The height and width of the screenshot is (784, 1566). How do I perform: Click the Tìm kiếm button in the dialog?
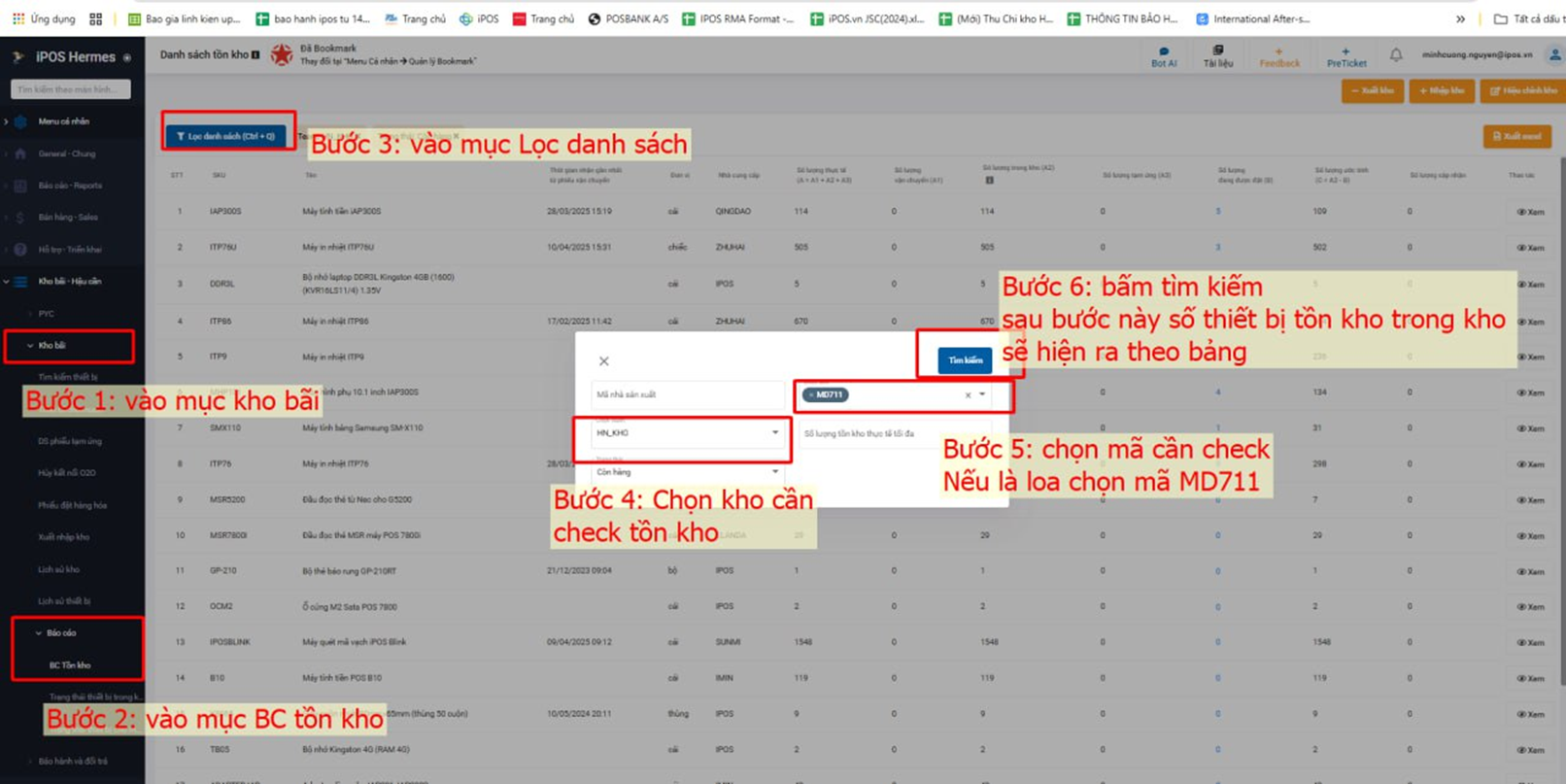click(x=965, y=360)
